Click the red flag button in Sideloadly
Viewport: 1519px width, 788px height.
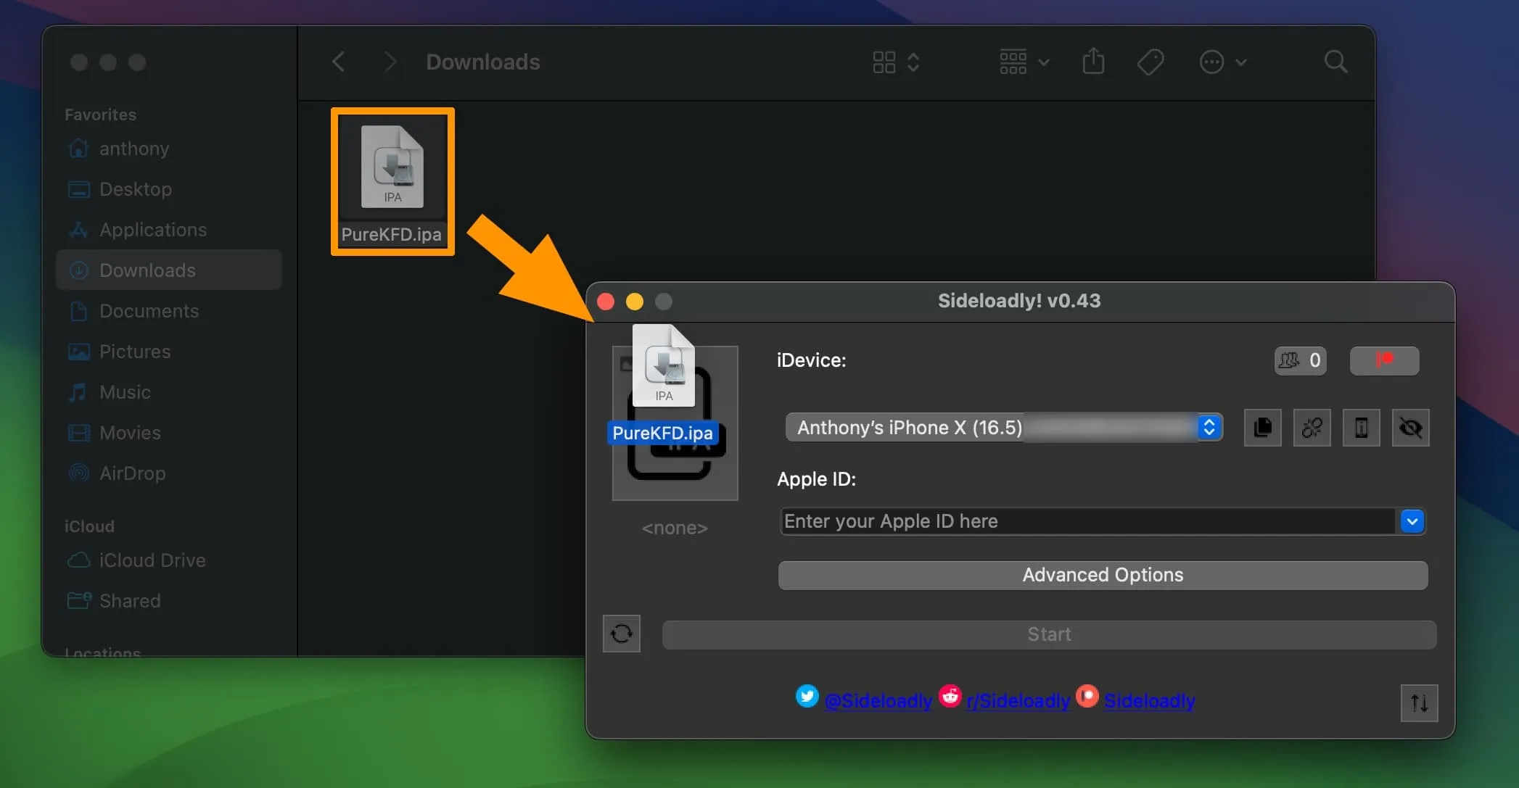[x=1384, y=360]
